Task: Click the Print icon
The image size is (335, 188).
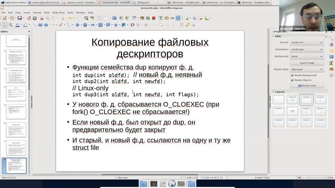Action: pyautogui.click(x=35, y=18)
